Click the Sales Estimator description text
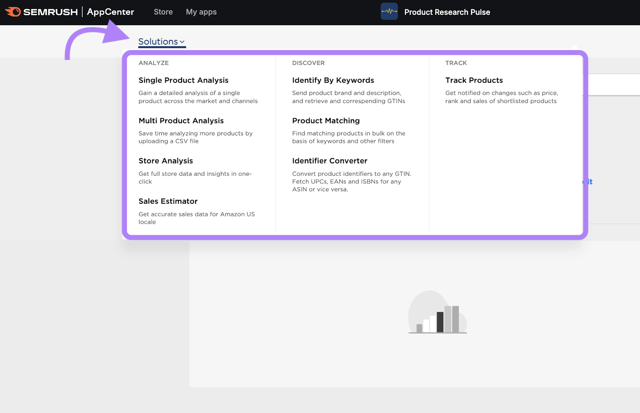The height and width of the screenshot is (413, 640). 196,218
